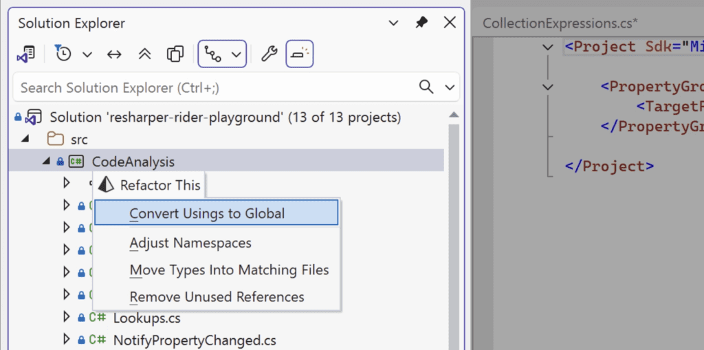Image resolution: width=704 pixels, height=350 pixels.
Task: Open Solution Explorer window options dropdown
Action: point(394,23)
